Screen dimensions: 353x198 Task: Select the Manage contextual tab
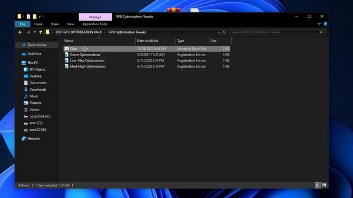coord(95,17)
